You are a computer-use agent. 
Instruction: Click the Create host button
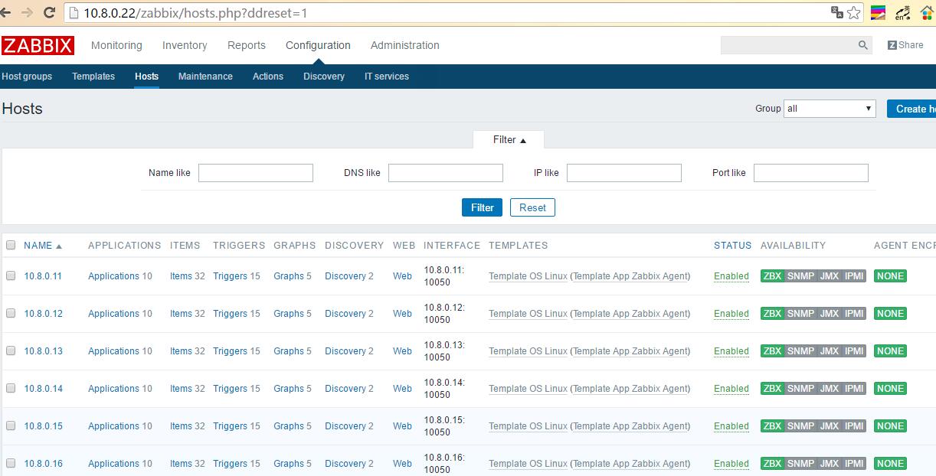point(911,109)
